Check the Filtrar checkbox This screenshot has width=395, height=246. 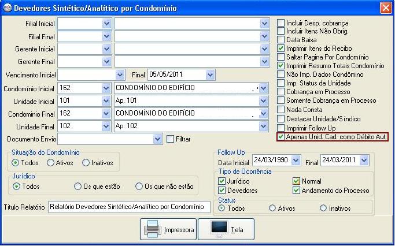pyautogui.click(x=170, y=139)
